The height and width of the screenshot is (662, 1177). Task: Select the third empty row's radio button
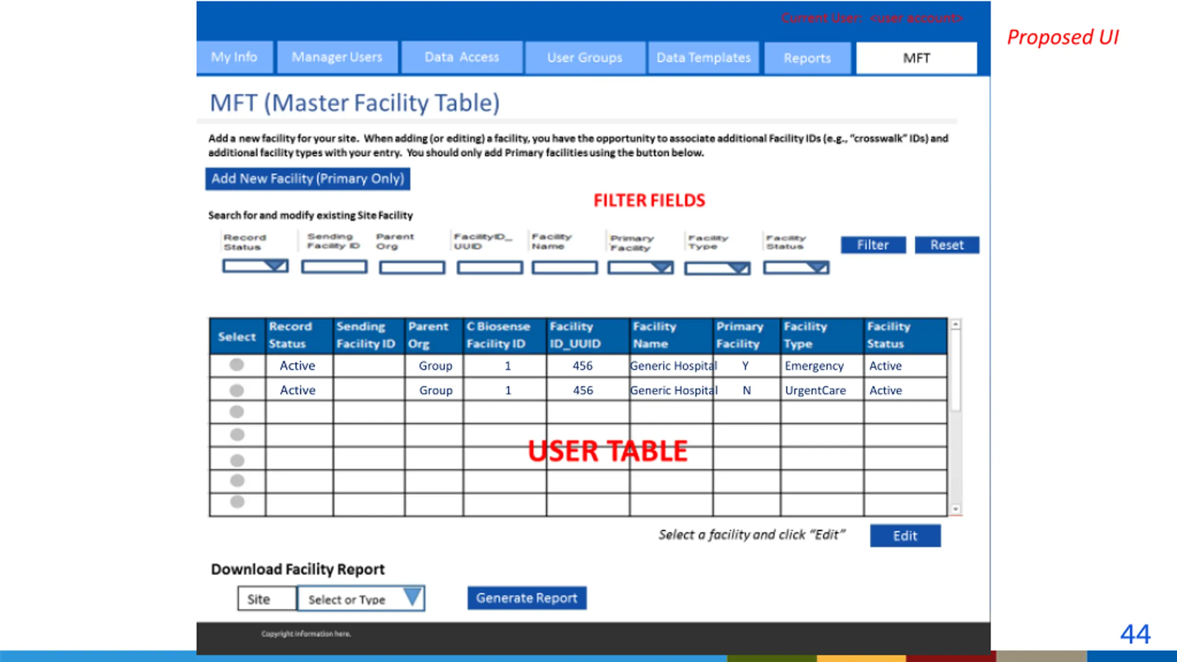click(237, 460)
